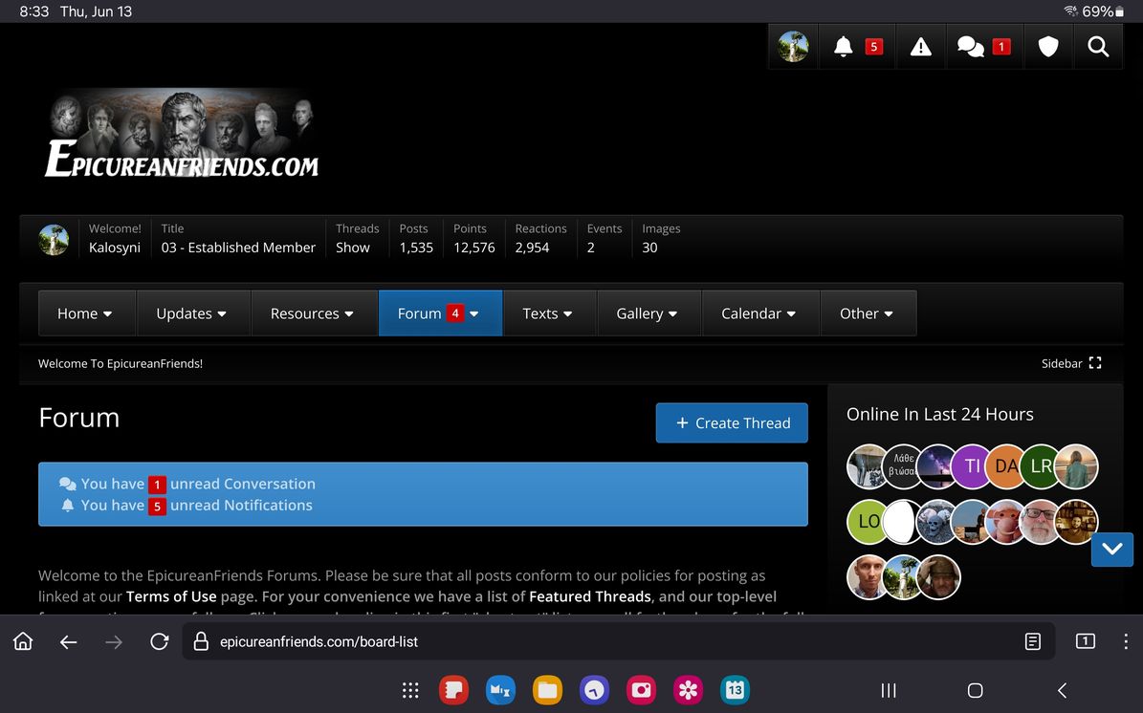1143x713 pixels.
Task: Tap the browser home icon
Action: (x=23, y=642)
